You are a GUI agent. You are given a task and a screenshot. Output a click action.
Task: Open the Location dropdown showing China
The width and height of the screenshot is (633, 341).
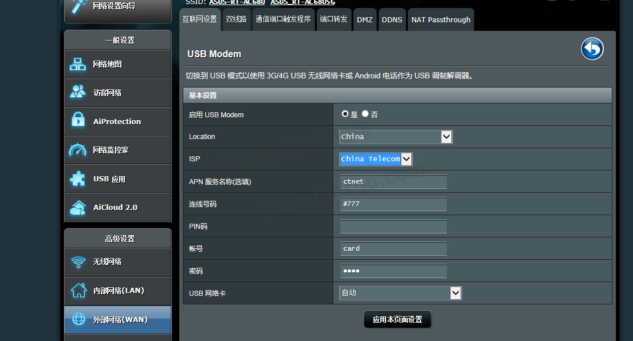tap(396, 137)
